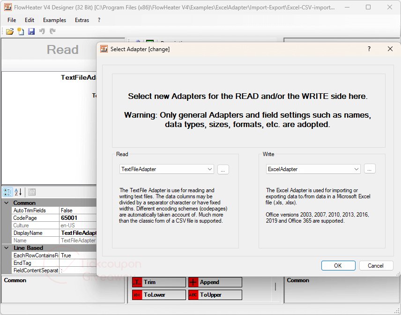
Task: Open the ? help menu
Action: (99, 20)
